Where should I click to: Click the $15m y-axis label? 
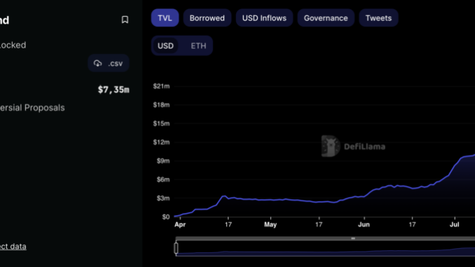pos(161,123)
